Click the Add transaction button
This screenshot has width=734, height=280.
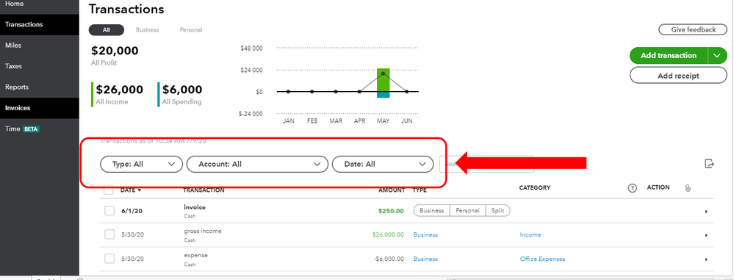(669, 55)
